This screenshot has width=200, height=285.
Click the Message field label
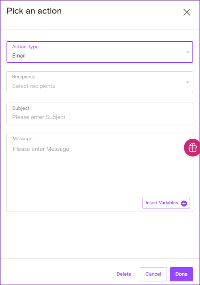click(22, 139)
